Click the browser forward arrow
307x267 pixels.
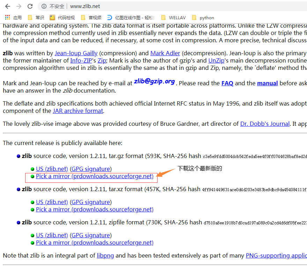[x=19, y=6]
